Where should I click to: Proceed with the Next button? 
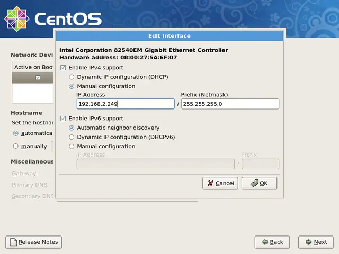(316, 242)
